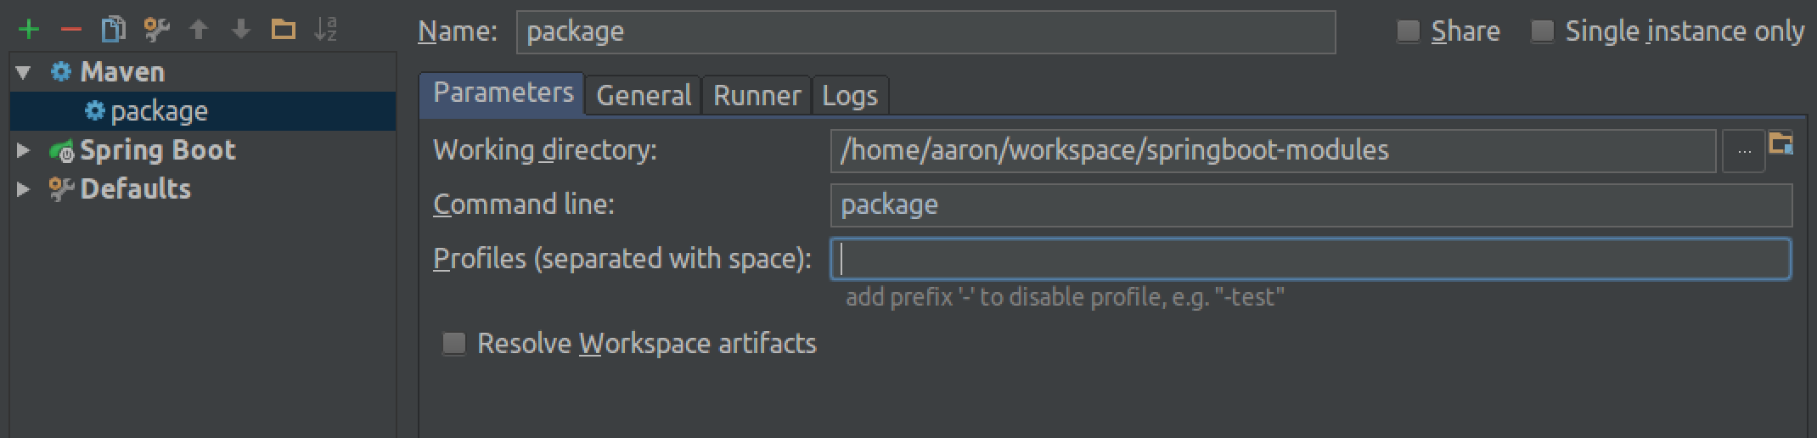Click the 'Profiles (separated with space):' label
The height and width of the screenshot is (438, 1817).
pyautogui.click(x=623, y=259)
